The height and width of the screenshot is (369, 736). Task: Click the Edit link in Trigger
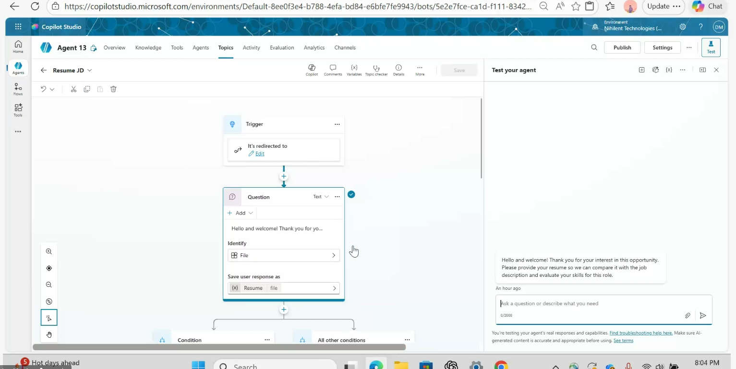pos(259,154)
